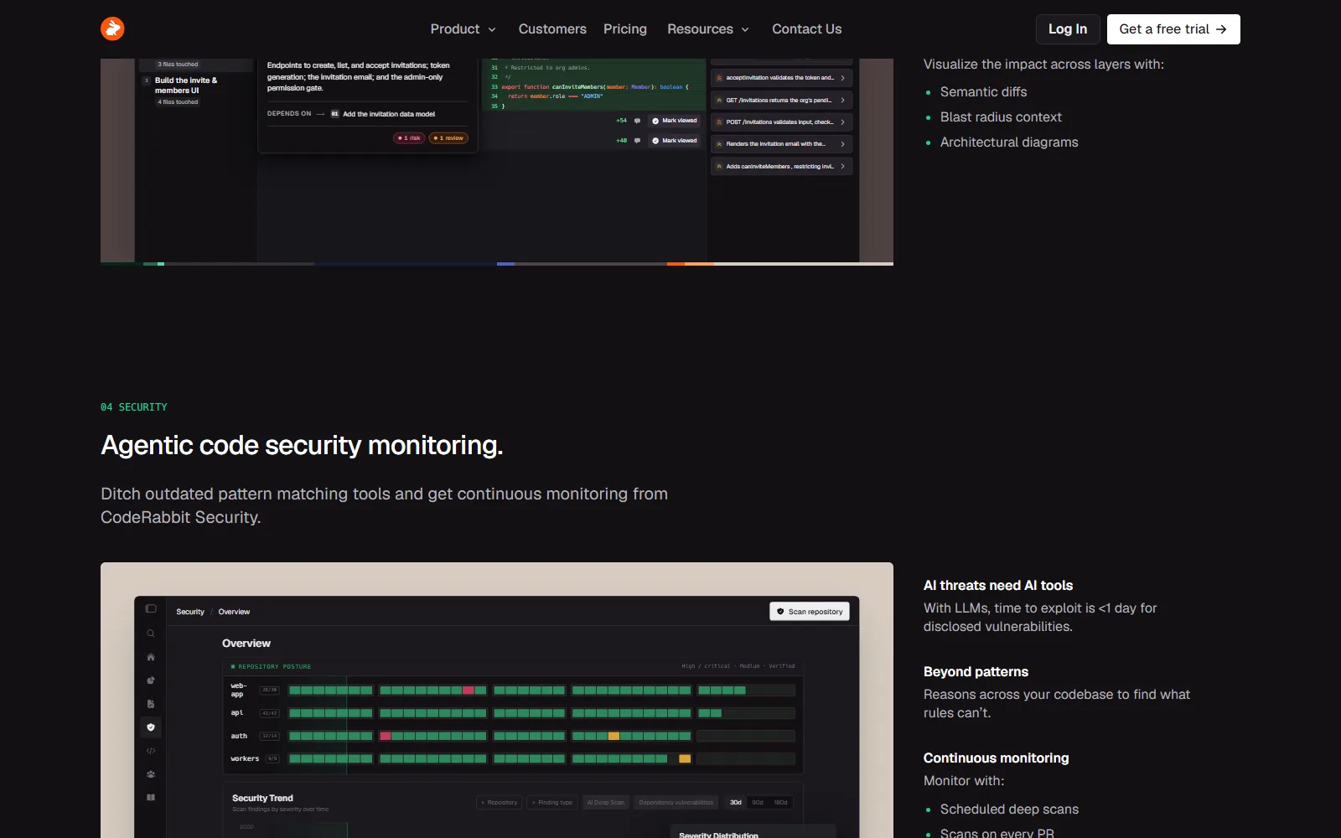
Task: Click the shield icon in Scan repository
Action: point(780,612)
